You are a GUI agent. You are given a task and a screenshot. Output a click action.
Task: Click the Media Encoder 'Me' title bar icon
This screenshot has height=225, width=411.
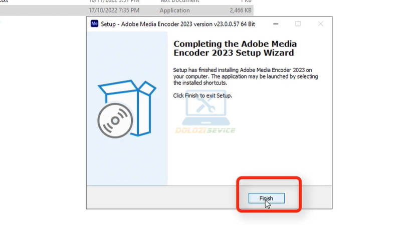[93, 23]
